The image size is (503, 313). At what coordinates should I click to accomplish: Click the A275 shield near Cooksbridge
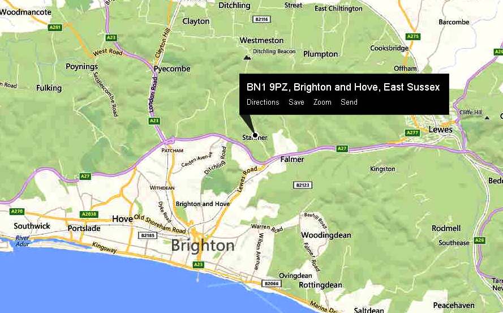413,36
